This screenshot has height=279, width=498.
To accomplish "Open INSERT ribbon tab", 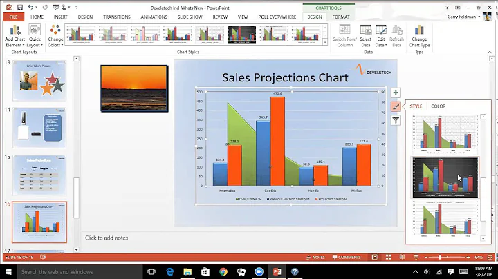I will coord(60,17).
